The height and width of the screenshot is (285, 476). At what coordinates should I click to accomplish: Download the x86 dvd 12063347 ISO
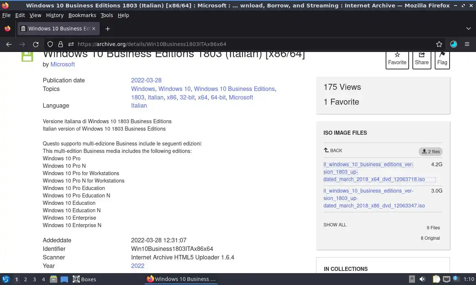374,198
